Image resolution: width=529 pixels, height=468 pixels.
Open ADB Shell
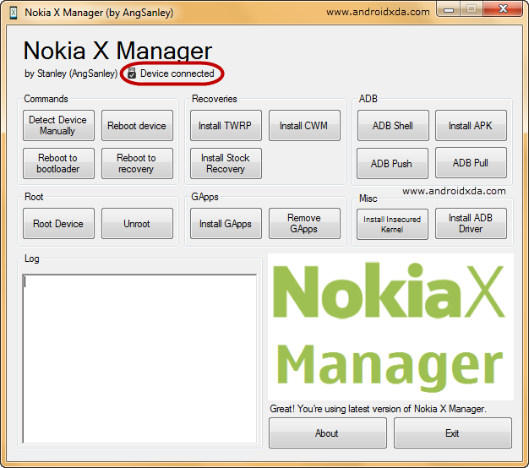point(393,125)
